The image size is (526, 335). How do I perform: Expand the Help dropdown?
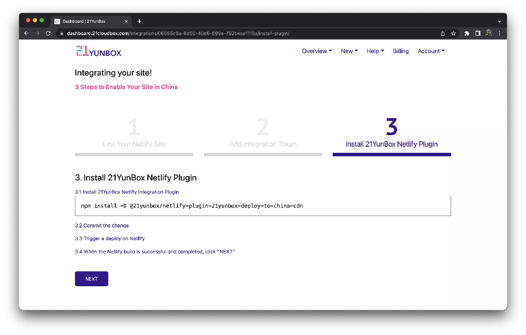375,51
